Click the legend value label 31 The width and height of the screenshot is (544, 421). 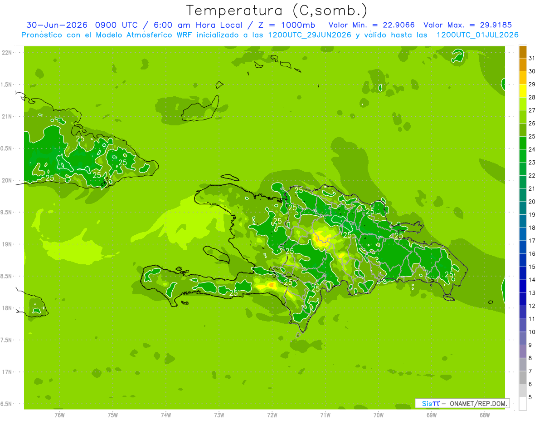point(532,58)
